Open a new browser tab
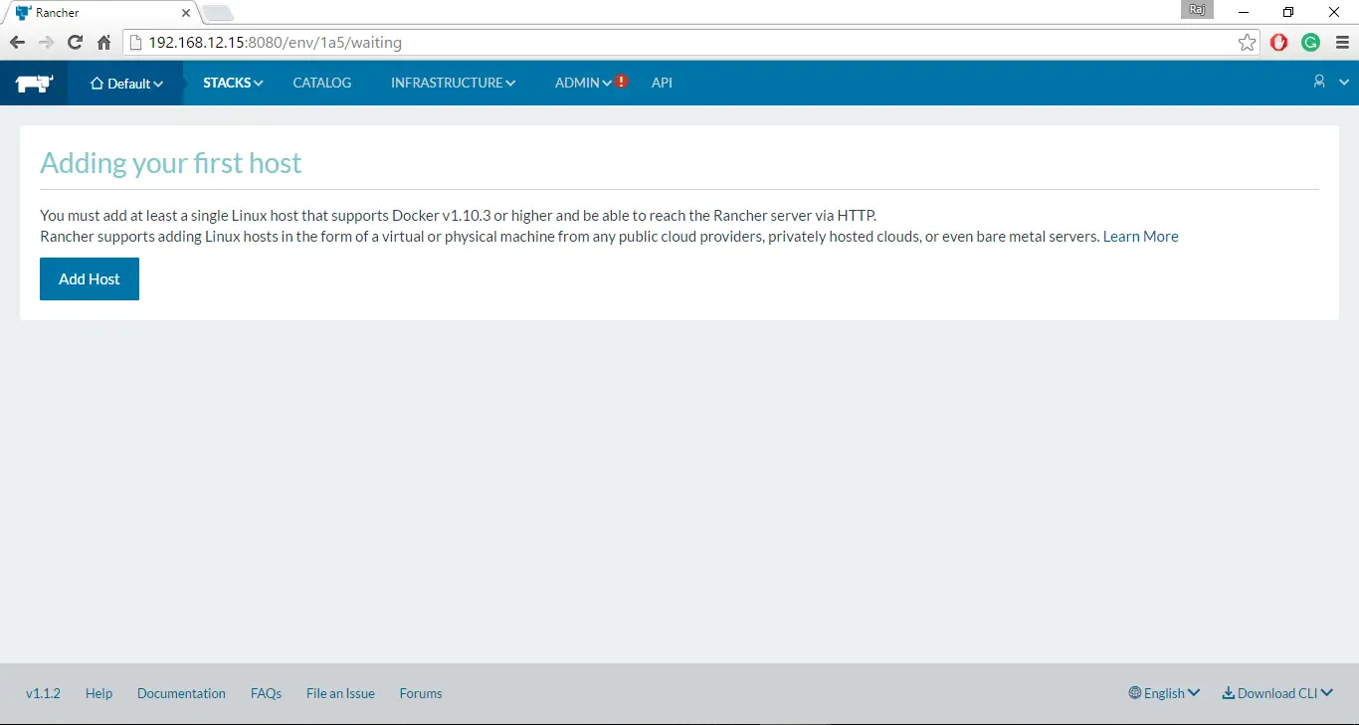1359x725 pixels. [x=218, y=13]
